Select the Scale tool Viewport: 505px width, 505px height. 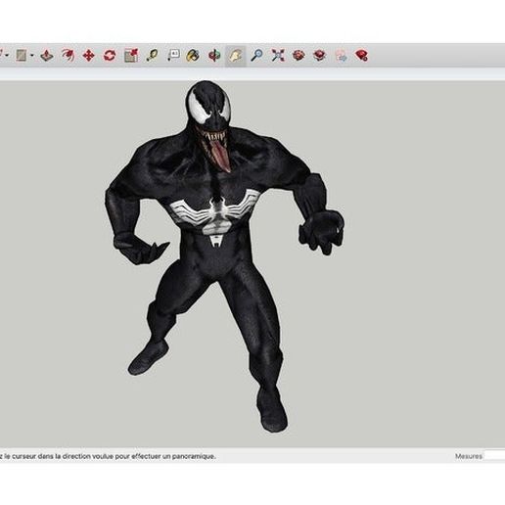pyautogui.click(x=131, y=56)
